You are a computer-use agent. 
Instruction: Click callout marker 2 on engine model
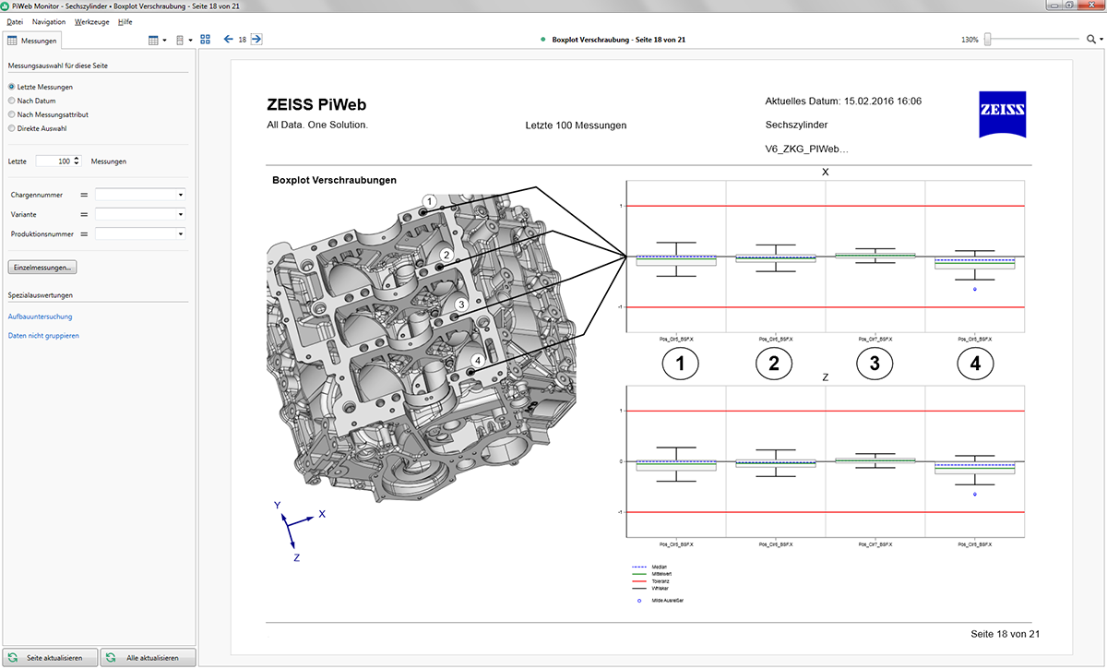pos(446,255)
